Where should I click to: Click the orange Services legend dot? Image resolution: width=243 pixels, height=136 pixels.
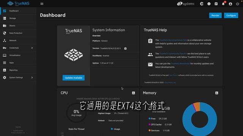coord(150,130)
